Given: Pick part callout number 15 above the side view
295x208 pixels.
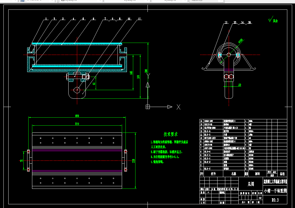Looking at the screenshot, I should (x=250, y=22).
